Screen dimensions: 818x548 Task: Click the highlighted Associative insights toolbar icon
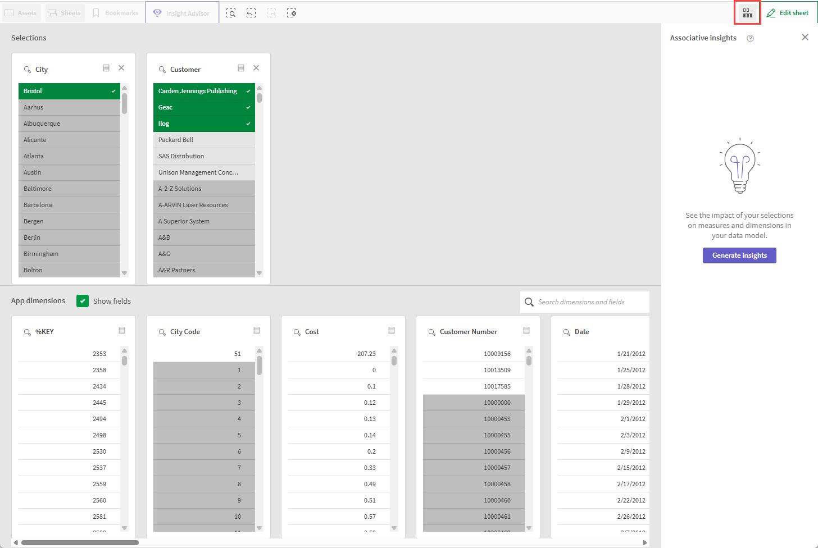pyautogui.click(x=747, y=12)
